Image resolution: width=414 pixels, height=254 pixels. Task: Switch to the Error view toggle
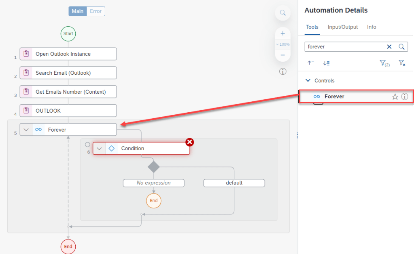click(x=96, y=11)
